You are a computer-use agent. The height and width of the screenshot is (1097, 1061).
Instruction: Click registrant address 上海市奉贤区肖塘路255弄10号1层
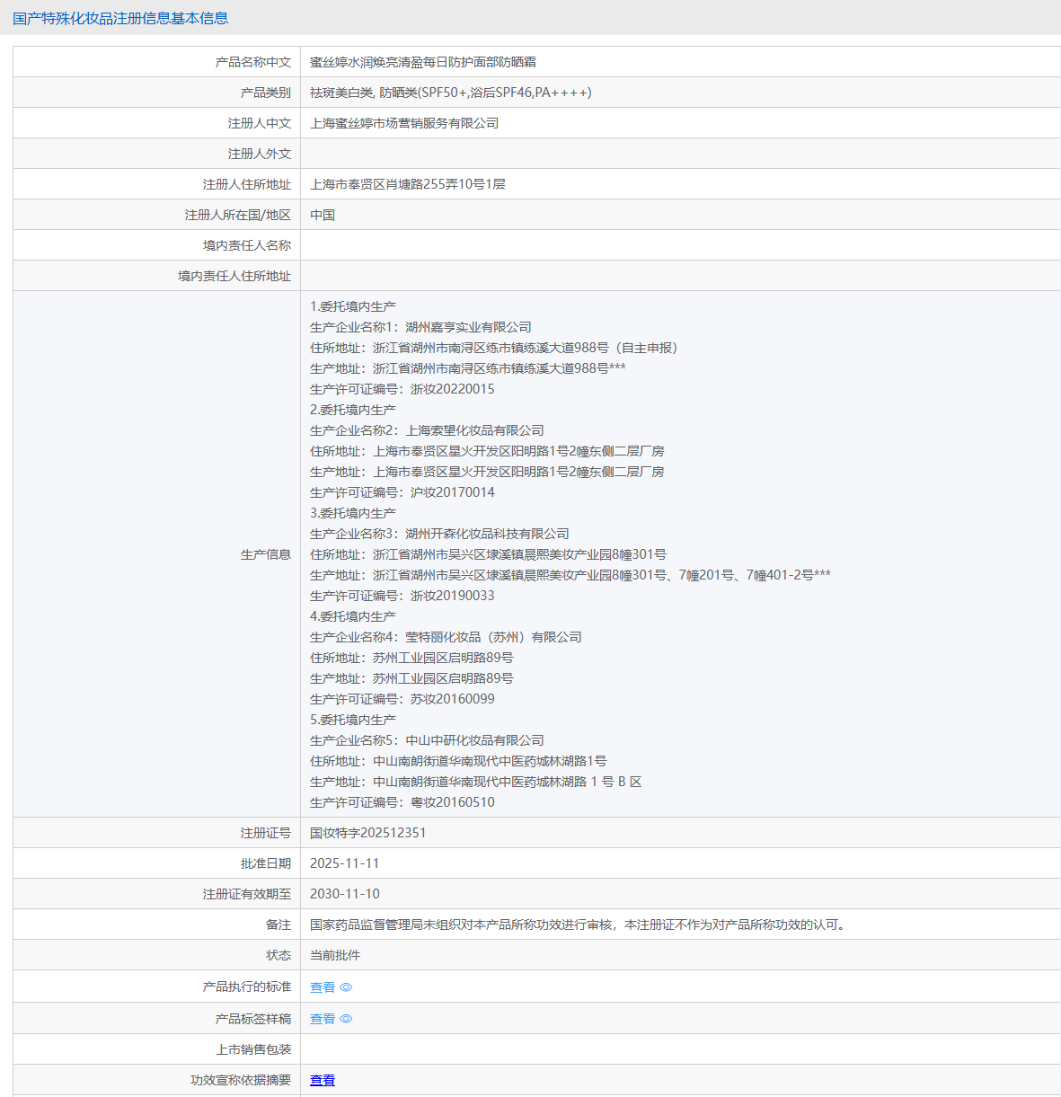[408, 184]
